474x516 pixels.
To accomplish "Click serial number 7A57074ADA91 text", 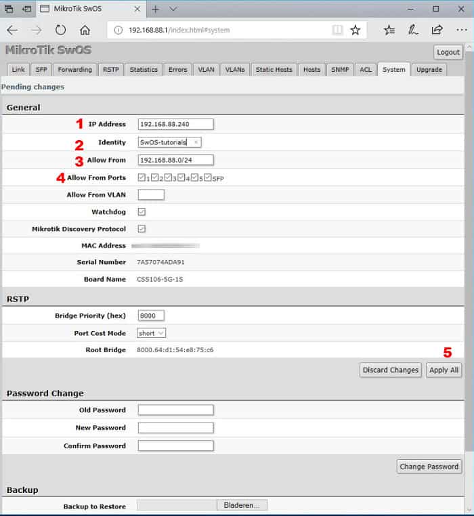I will tap(160, 262).
